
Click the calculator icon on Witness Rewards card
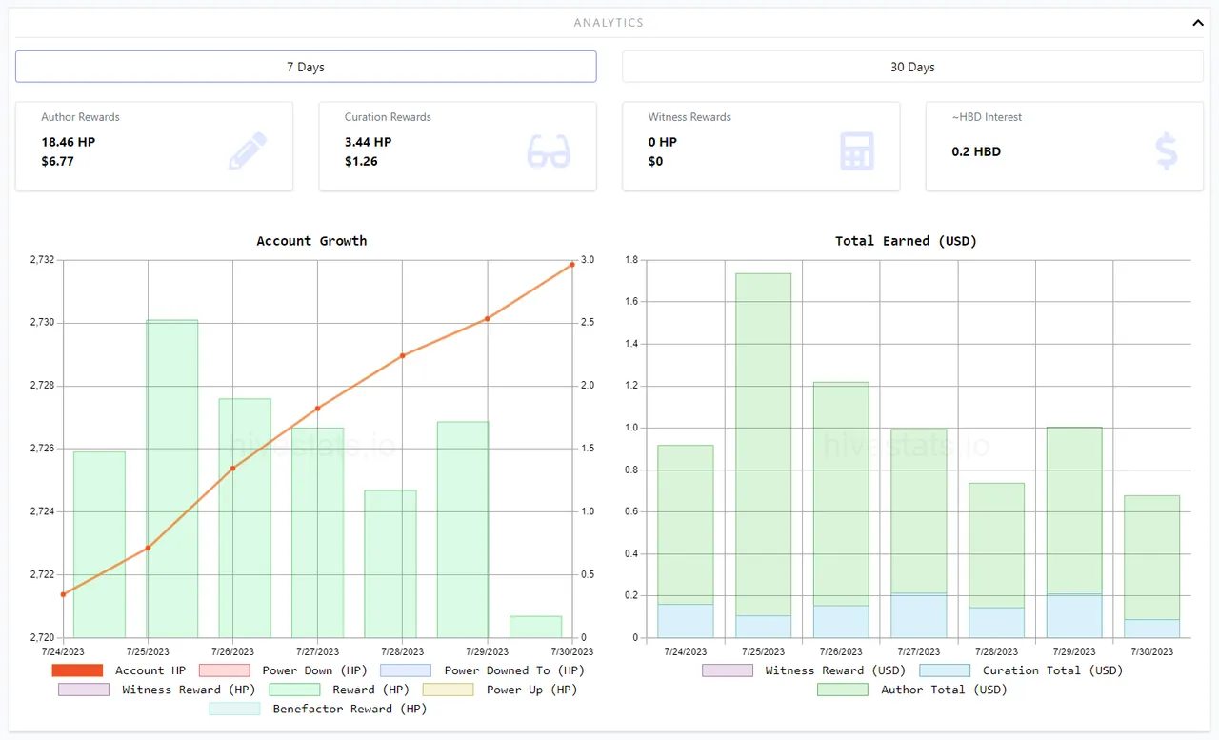[x=855, y=150]
